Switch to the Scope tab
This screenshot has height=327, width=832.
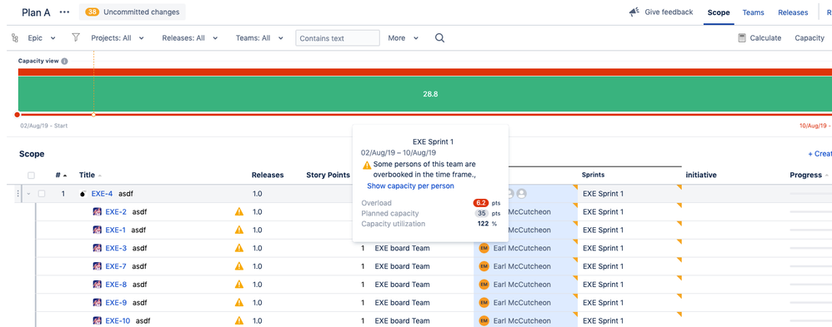[719, 12]
